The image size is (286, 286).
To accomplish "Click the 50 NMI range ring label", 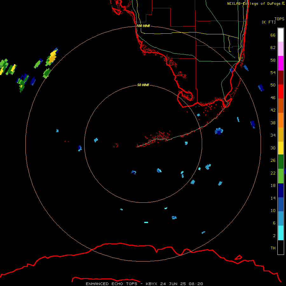I will point(143,85).
